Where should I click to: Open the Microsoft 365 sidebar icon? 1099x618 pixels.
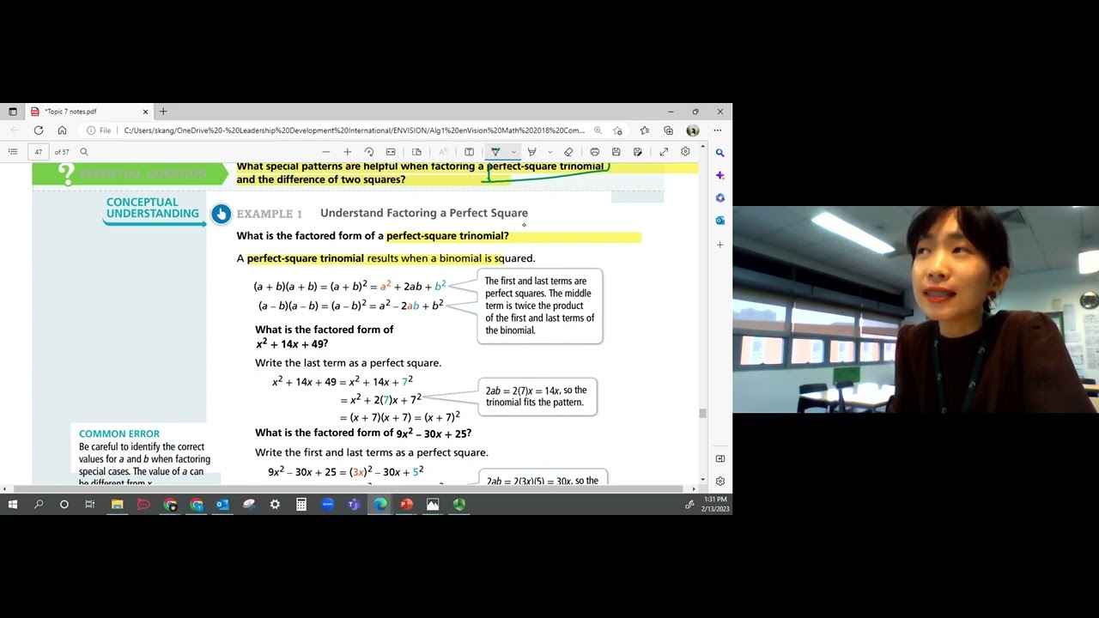click(720, 197)
